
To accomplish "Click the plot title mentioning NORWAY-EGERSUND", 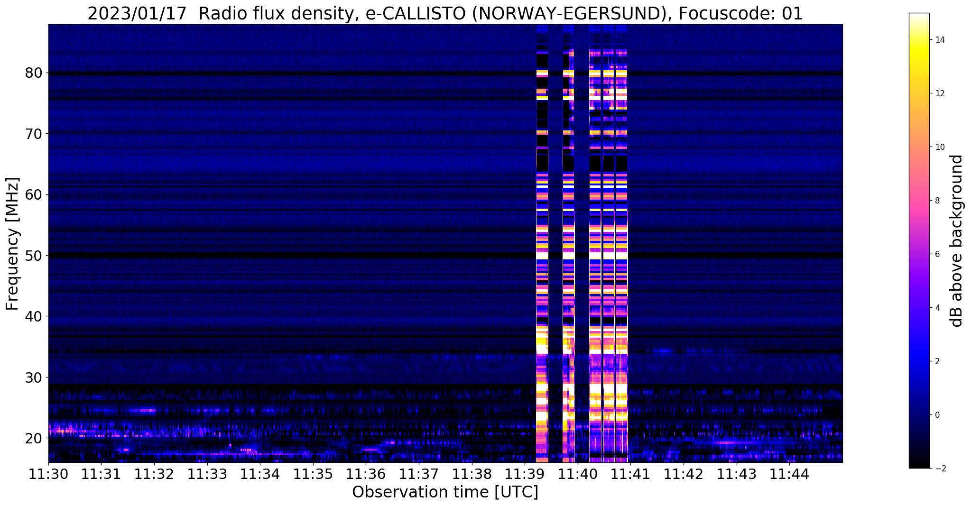I will coord(445,14).
